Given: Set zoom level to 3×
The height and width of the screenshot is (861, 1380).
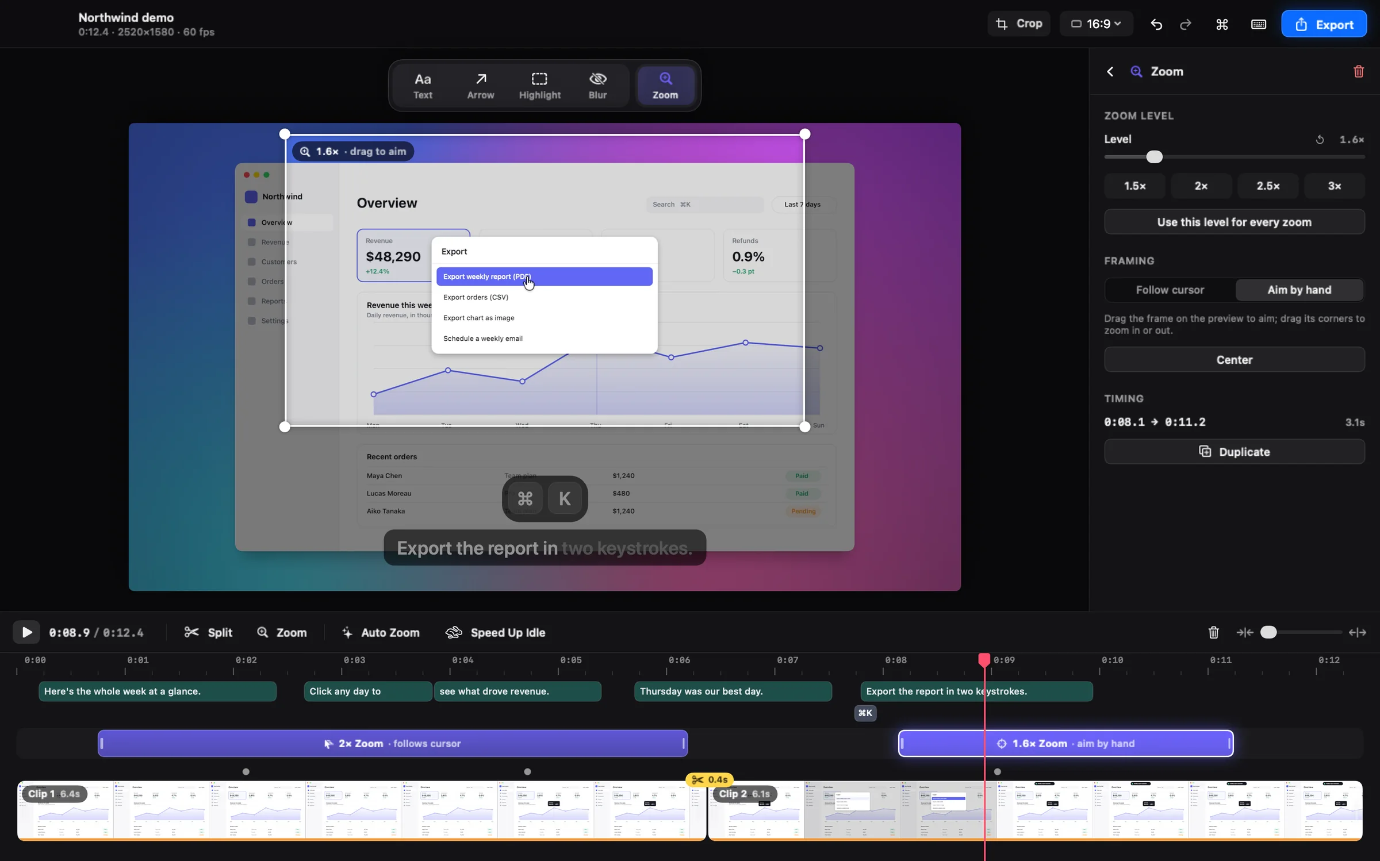Looking at the screenshot, I should pos(1335,186).
